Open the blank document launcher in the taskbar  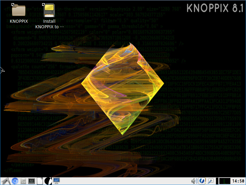[x=40, y=181]
